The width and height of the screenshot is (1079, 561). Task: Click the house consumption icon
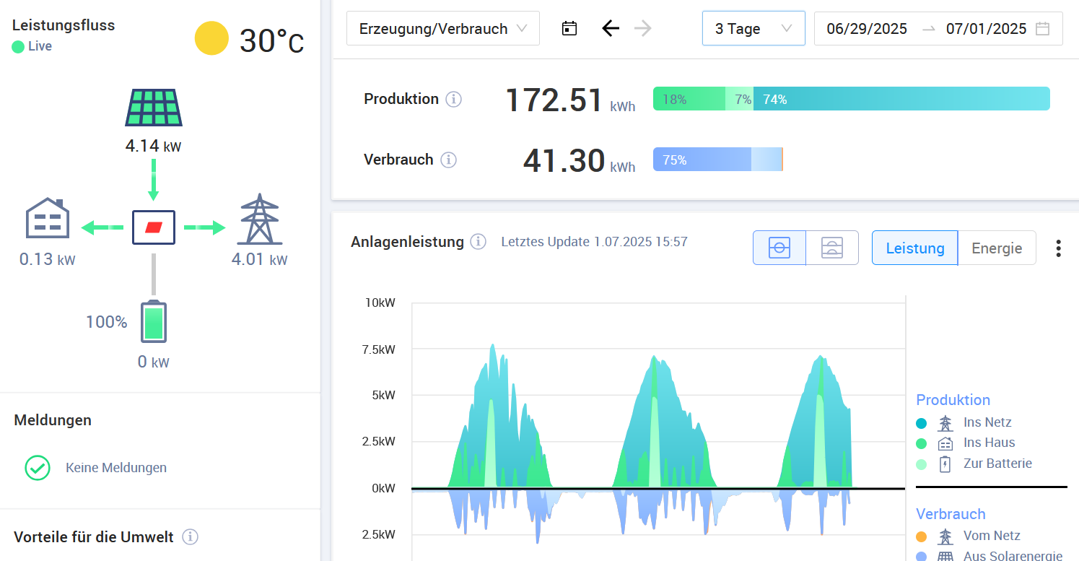[x=48, y=217]
